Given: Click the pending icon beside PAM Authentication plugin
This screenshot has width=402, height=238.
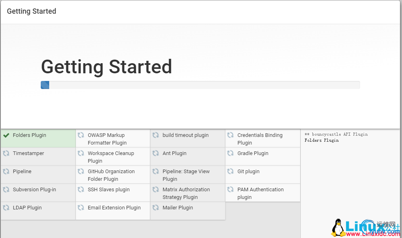Looking at the screenshot, I should point(231,190).
